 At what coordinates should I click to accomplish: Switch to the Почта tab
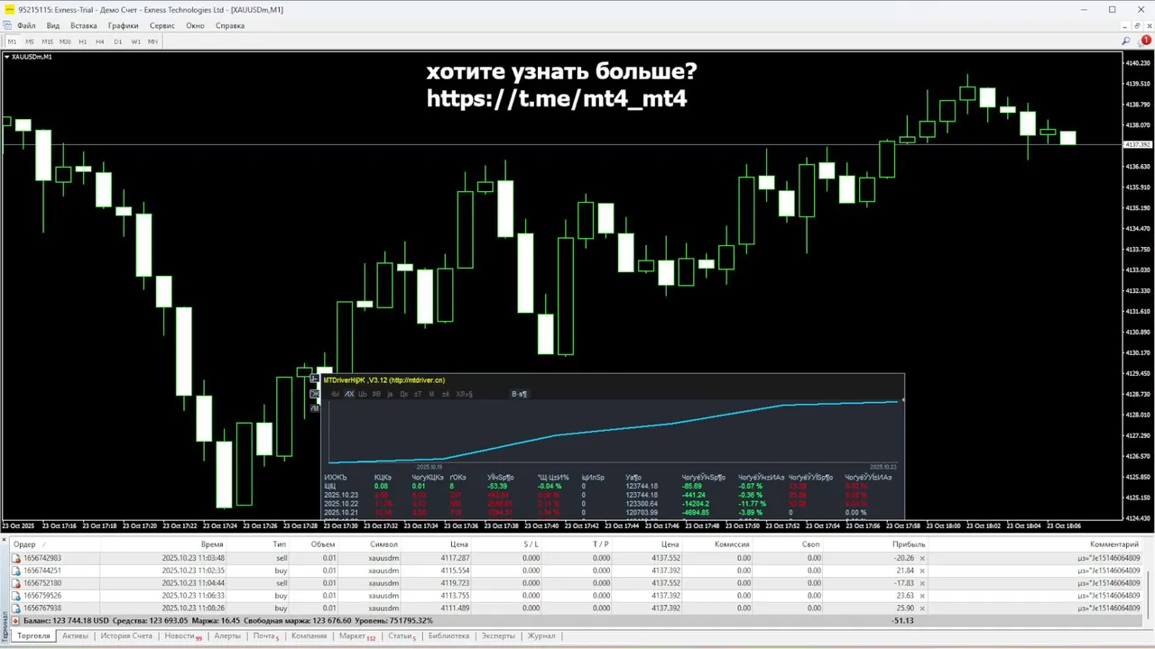click(x=265, y=636)
